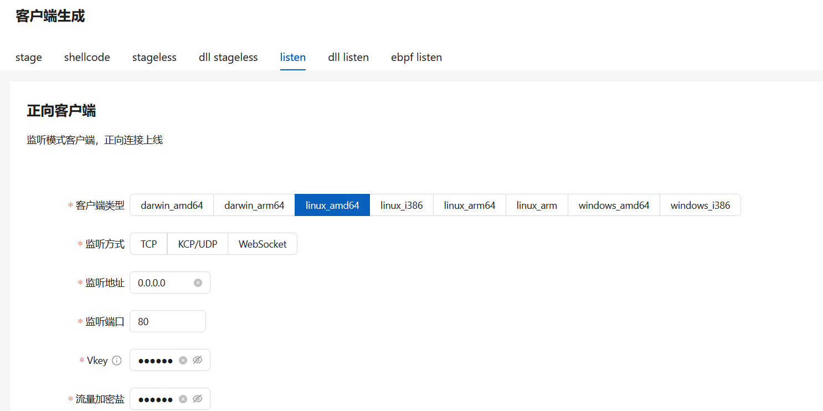Select WebSocket listening method
Screen dimensions: 823x411
coord(263,244)
